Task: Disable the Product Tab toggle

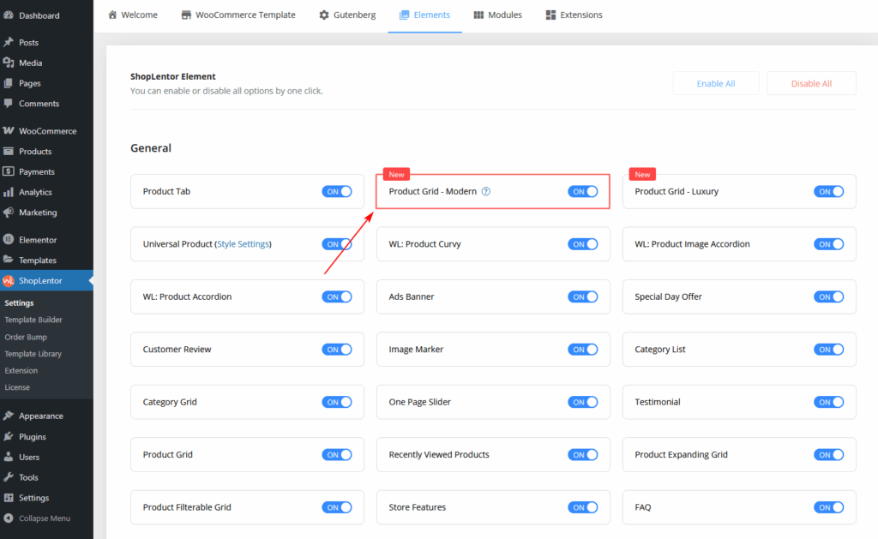Action: pyautogui.click(x=338, y=192)
